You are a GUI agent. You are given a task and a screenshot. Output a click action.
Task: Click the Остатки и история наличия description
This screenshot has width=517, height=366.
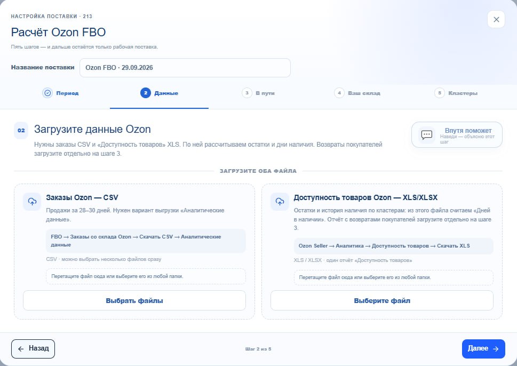[392, 219]
